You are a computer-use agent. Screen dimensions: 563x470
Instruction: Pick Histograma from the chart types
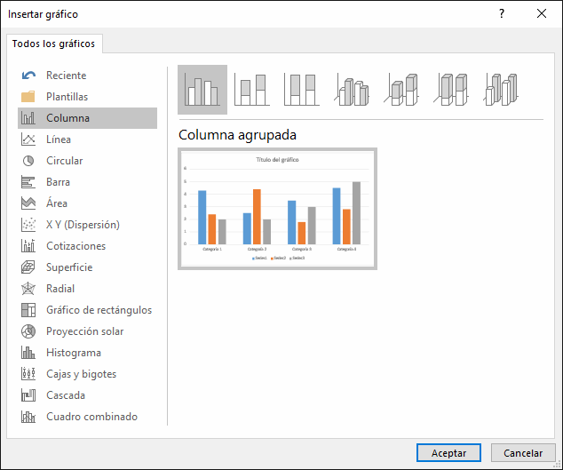coord(73,353)
